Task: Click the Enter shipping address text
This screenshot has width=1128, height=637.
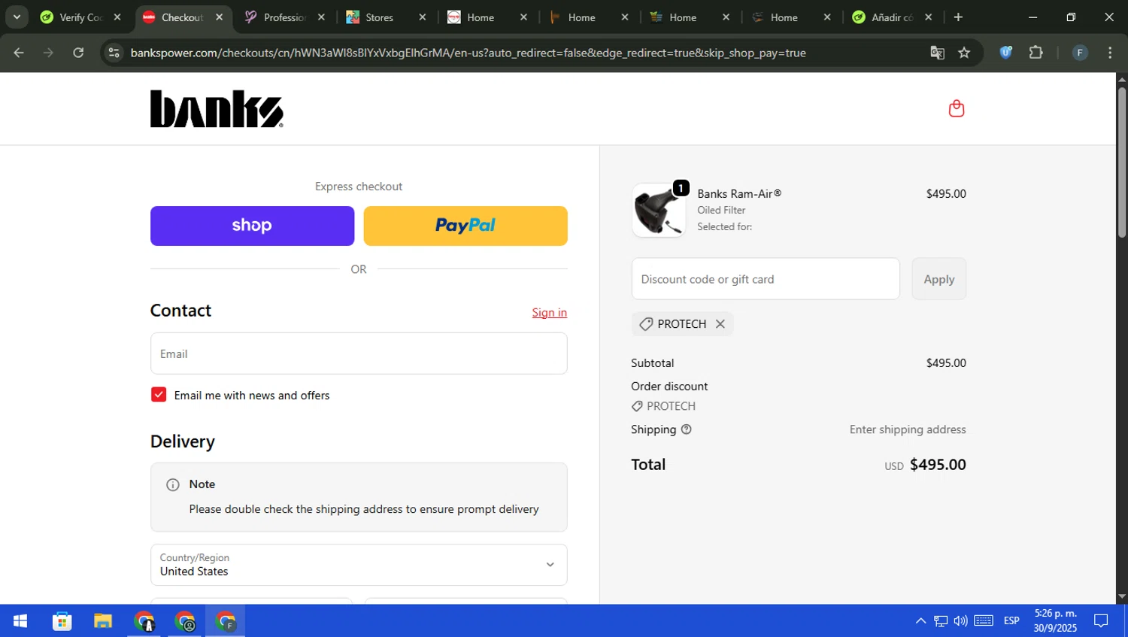Action: click(x=908, y=429)
